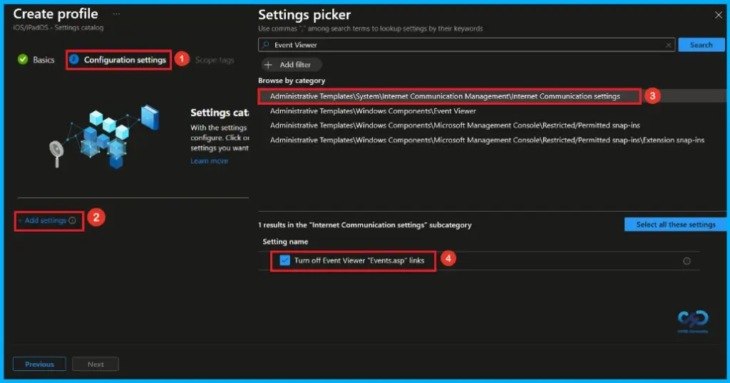Click the Browse by category heading
The height and width of the screenshot is (383, 730).
[x=292, y=80]
